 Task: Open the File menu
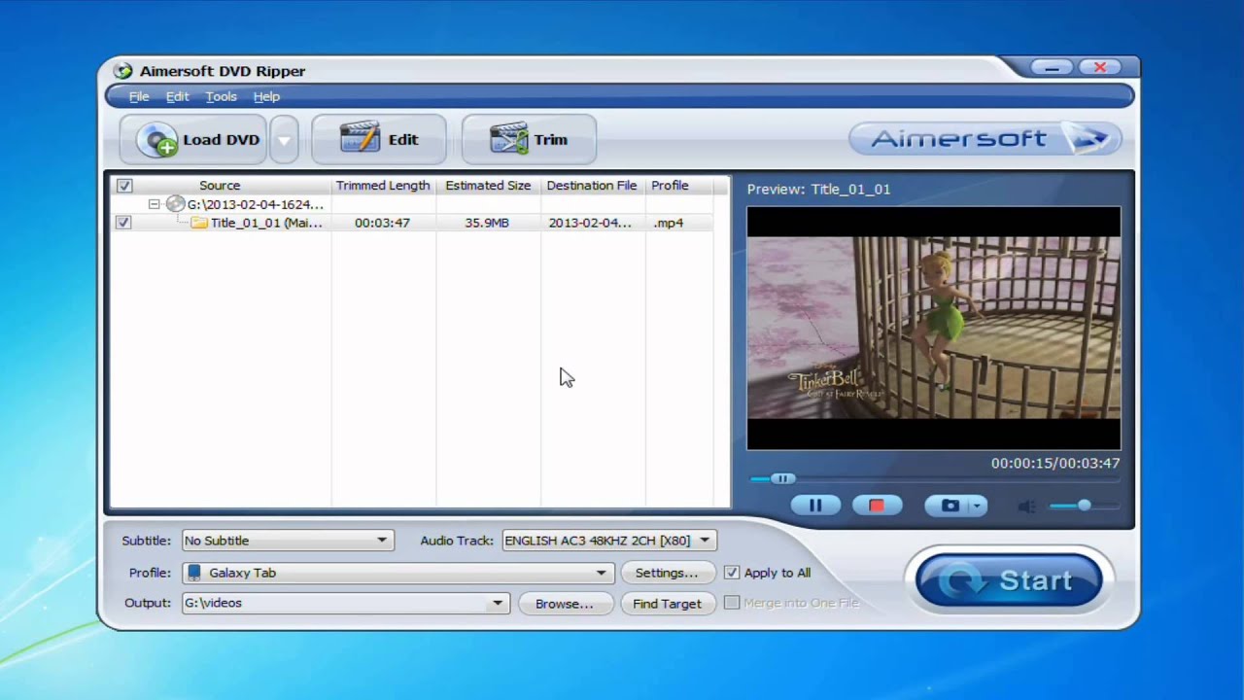(139, 96)
